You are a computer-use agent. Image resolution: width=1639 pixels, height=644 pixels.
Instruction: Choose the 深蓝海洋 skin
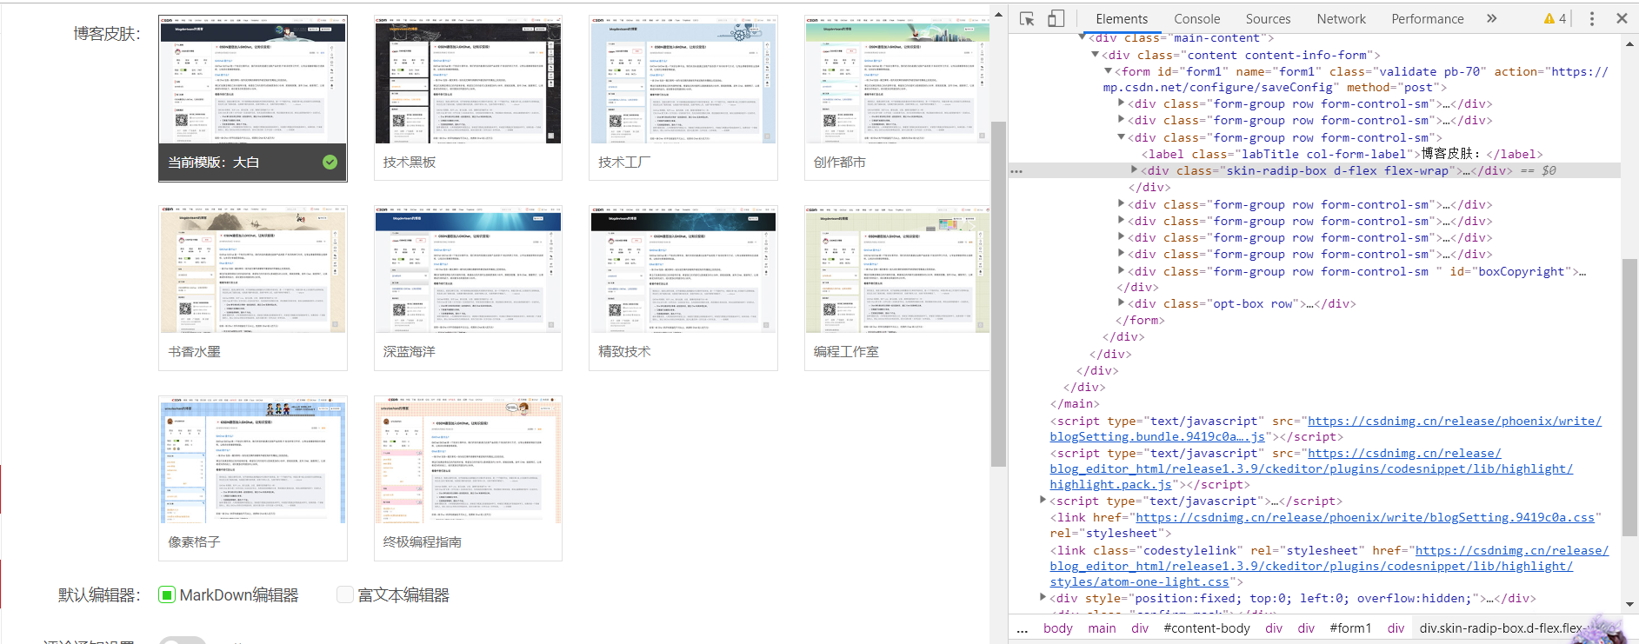(x=468, y=288)
